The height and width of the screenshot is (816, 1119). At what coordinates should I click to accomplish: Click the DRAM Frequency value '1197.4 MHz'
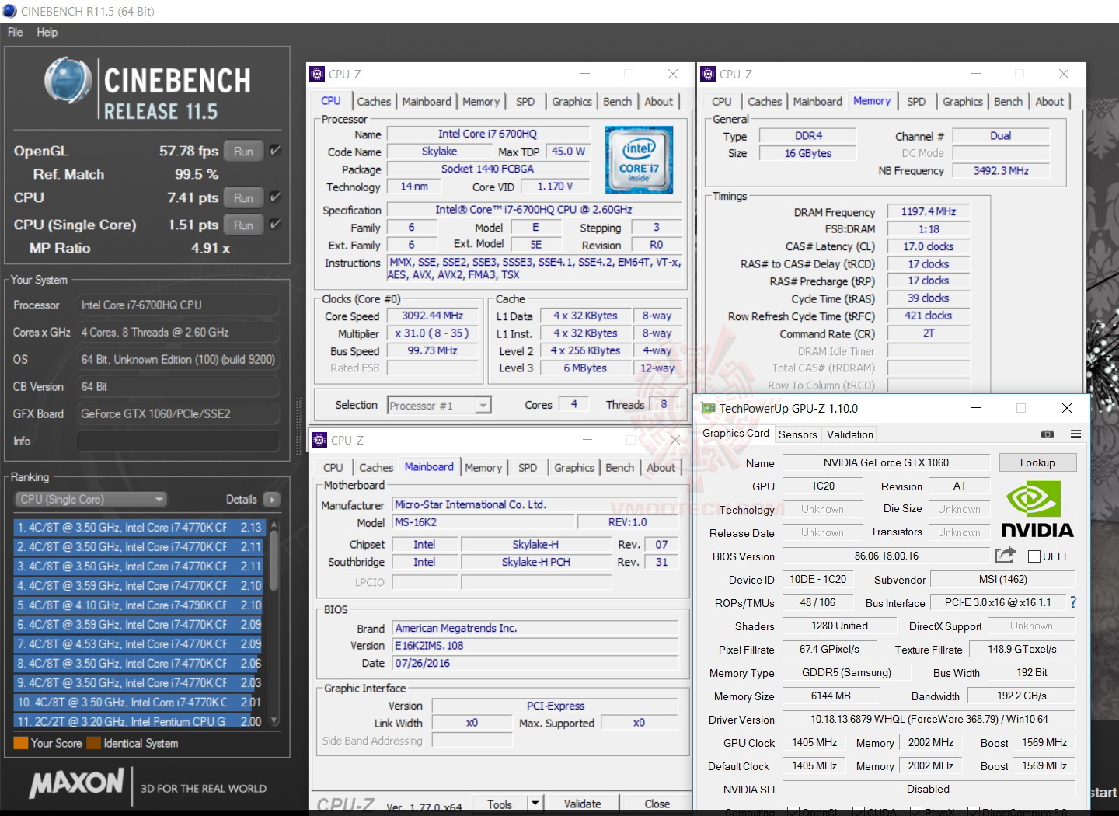929,211
